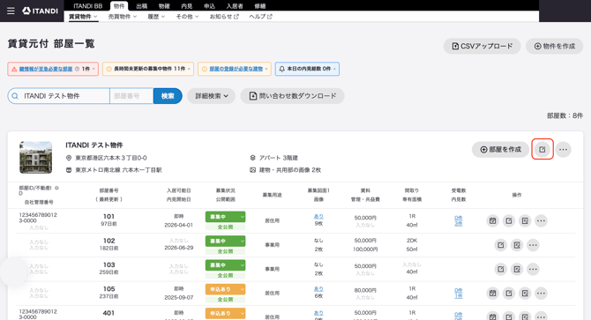Click the detail edit icon for room 101
This screenshot has width=591, height=320.
point(525,220)
